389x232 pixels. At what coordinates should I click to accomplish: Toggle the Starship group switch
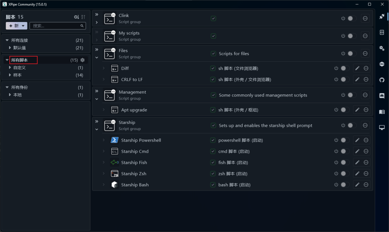[351, 125]
